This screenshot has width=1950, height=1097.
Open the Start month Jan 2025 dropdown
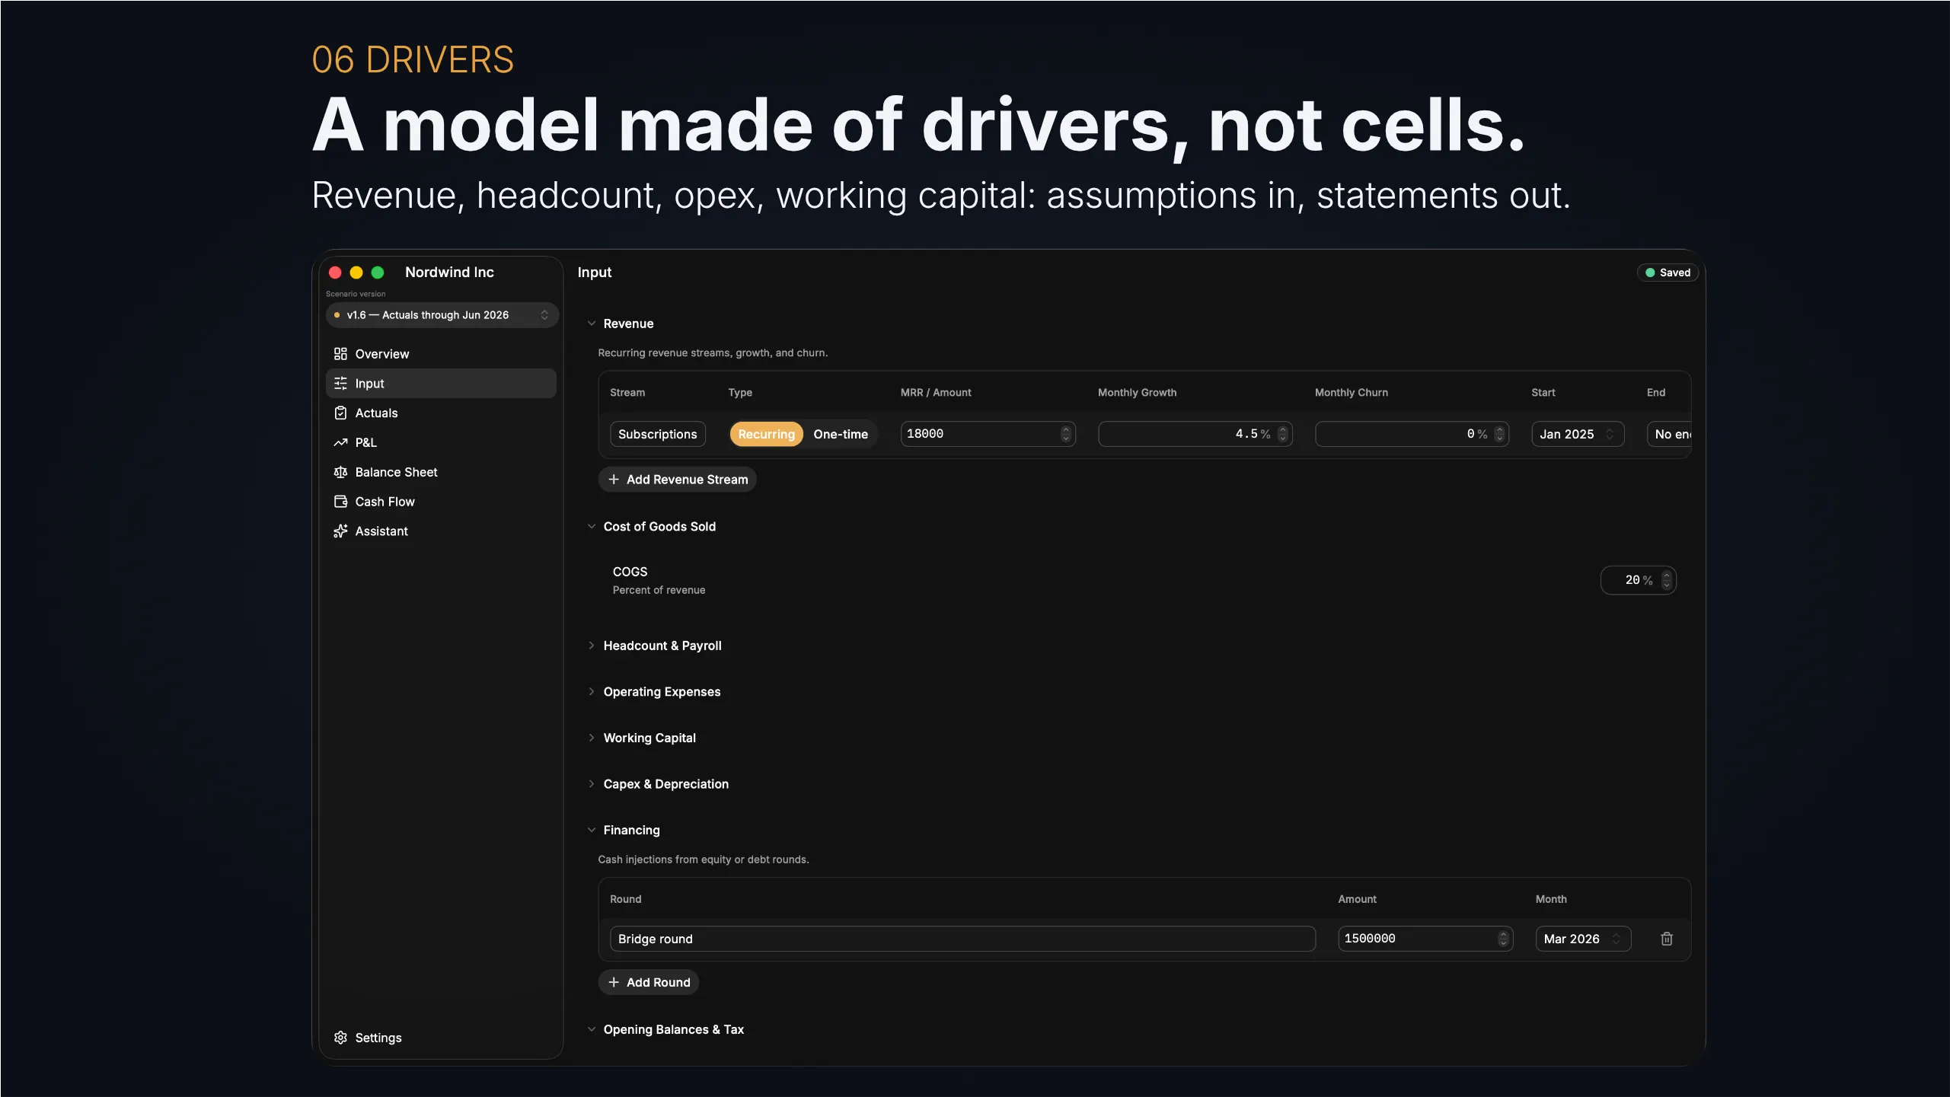[1578, 434]
